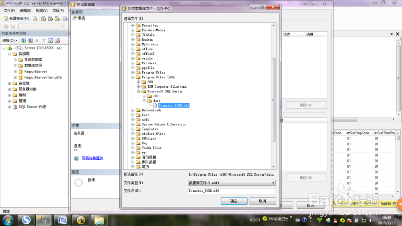Select the ReportServer database
The height and width of the screenshot is (226, 402).
(36, 72)
